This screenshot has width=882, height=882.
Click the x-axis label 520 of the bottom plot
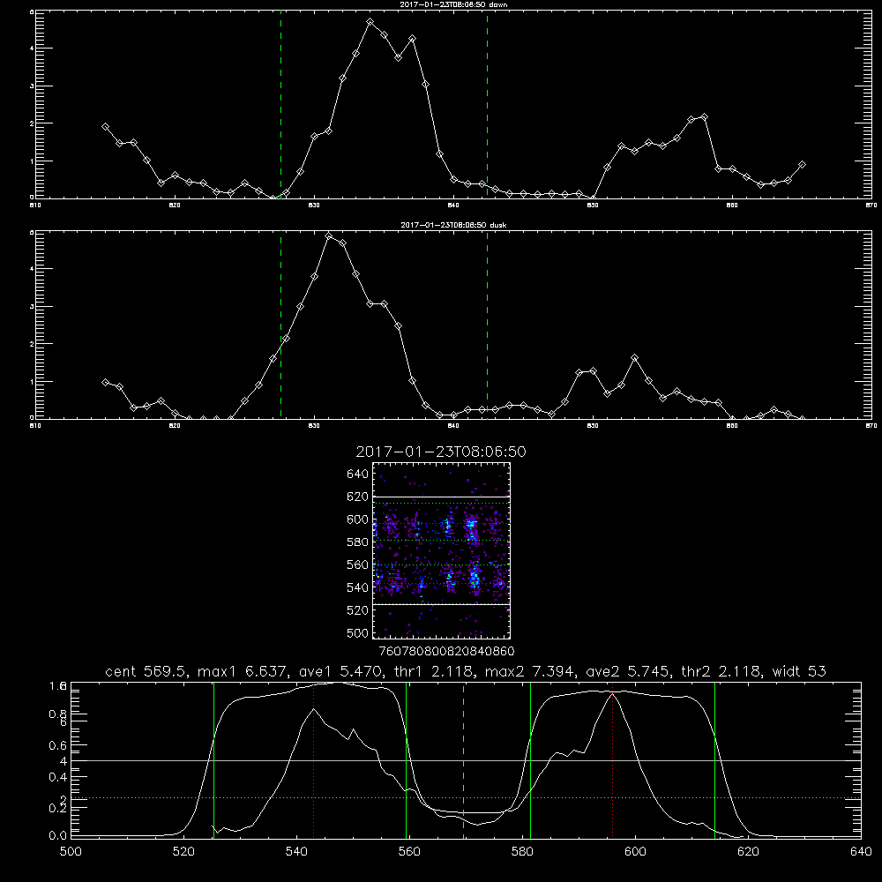point(183,852)
